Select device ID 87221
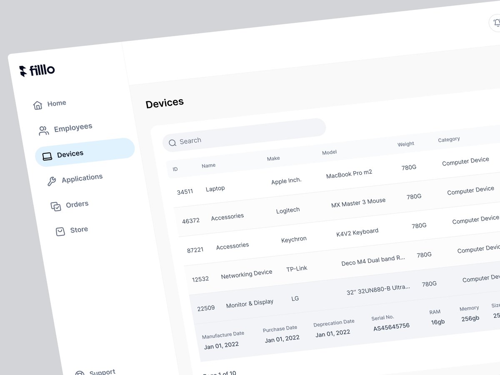500x375 pixels. click(195, 250)
